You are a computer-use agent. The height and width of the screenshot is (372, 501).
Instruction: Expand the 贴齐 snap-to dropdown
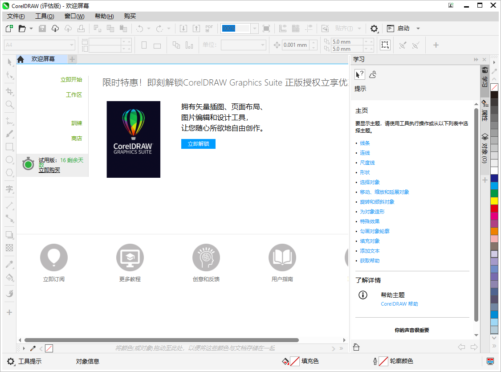359,29
